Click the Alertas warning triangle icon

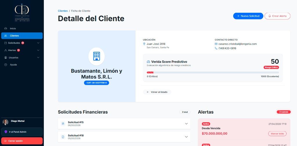pos(6,50)
